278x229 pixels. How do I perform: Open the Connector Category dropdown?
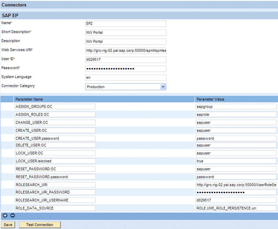(126, 86)
